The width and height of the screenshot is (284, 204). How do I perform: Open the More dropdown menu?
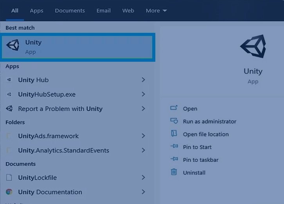(156, 11)
